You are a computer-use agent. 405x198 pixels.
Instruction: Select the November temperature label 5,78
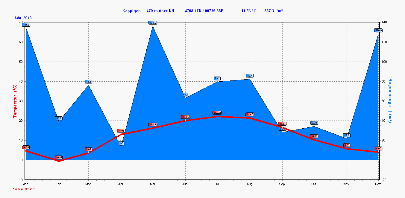(347, 145)
